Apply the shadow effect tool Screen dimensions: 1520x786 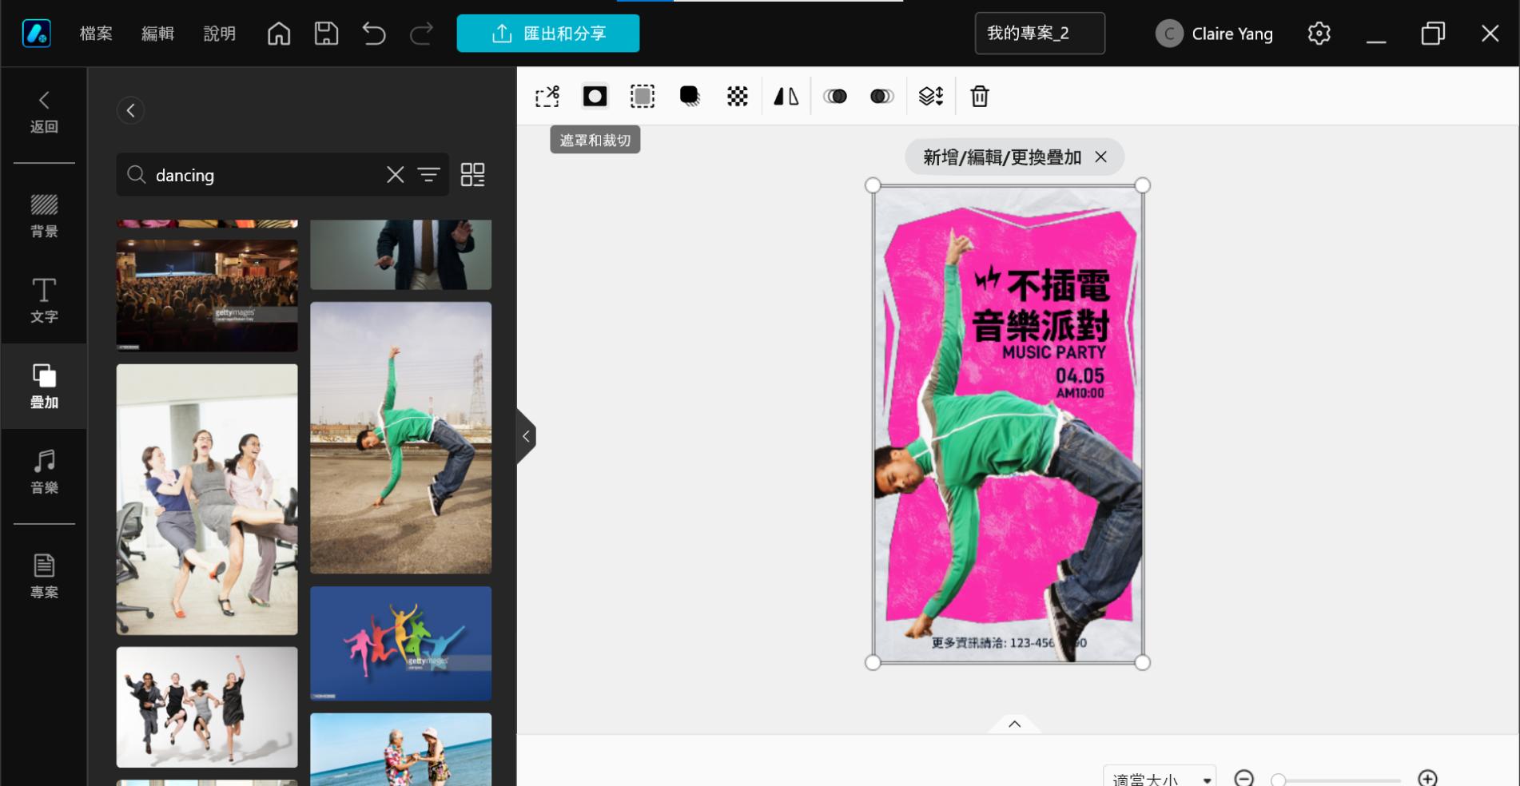(x=690, y=97)
